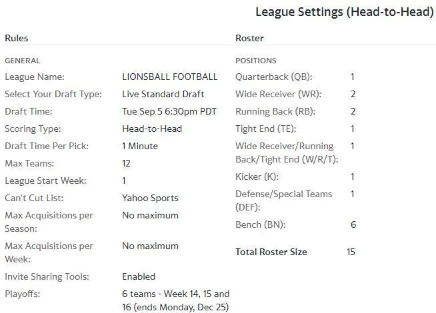Viewport: 436px width, 313px height.
Task: Click the Kicker (K) position label
Action: click(x=257, y=176)
